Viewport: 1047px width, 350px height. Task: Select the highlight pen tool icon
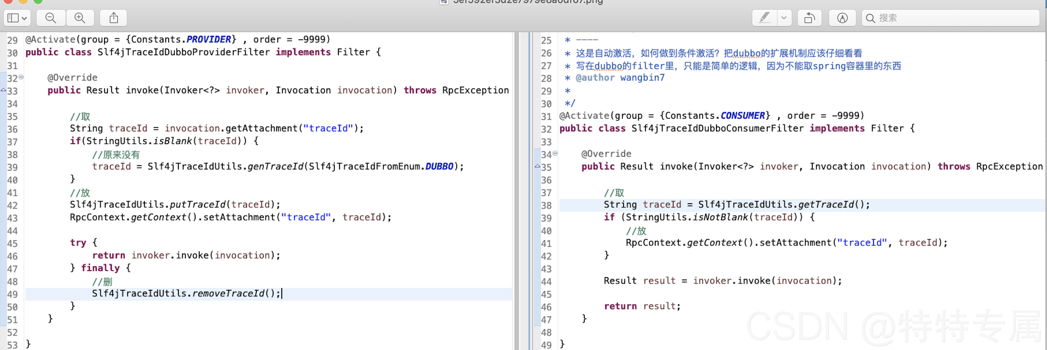[765, 18]
